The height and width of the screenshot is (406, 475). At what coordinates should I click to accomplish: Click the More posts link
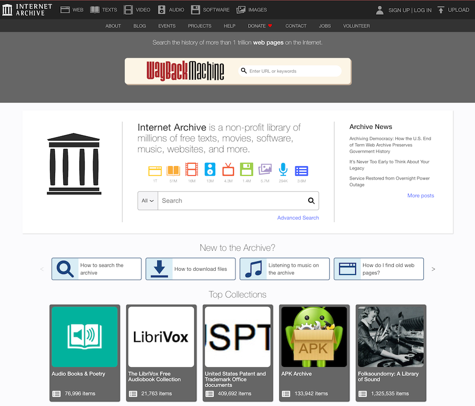coord(421,195)
